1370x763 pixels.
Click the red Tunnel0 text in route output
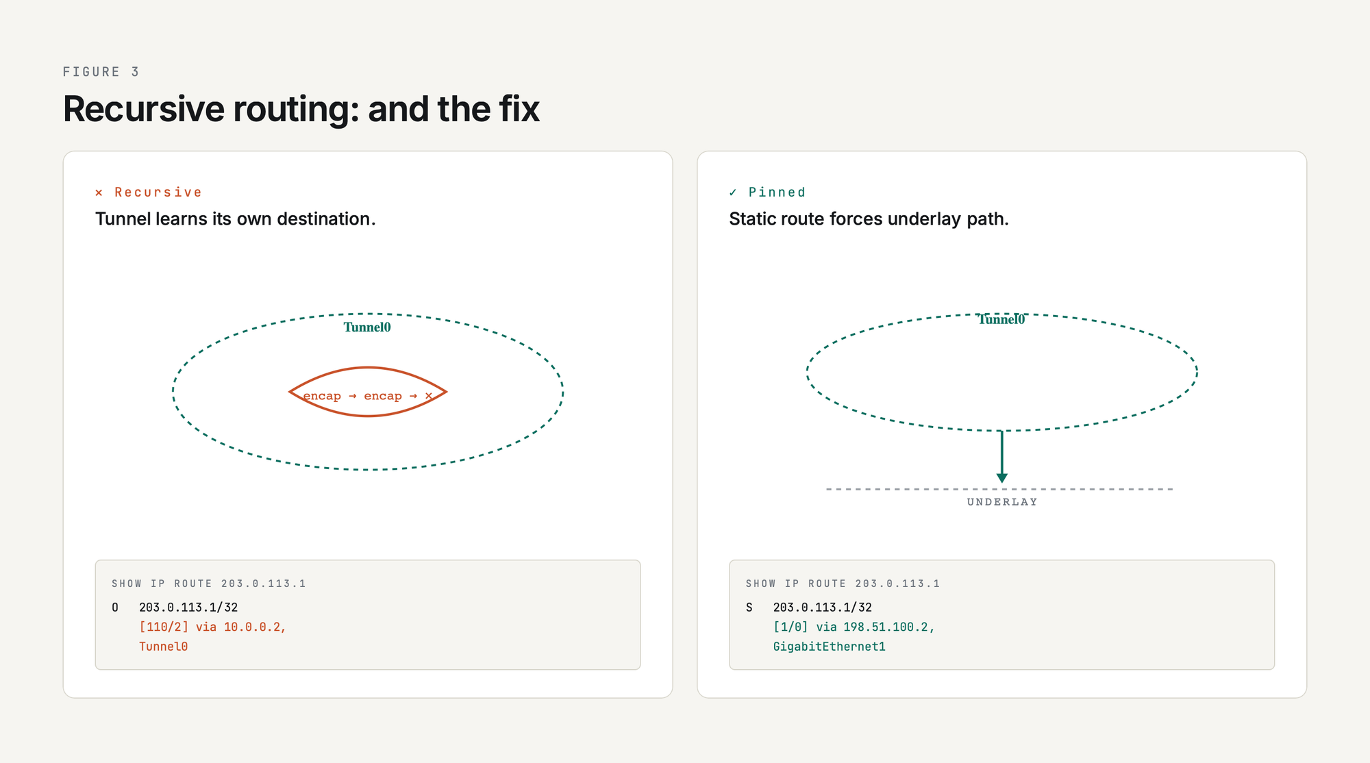(x=163, y=647)
